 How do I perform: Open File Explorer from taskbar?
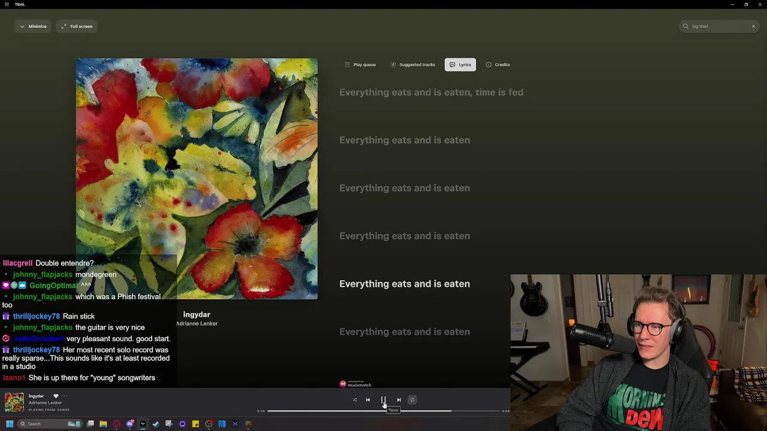point(103,424)
